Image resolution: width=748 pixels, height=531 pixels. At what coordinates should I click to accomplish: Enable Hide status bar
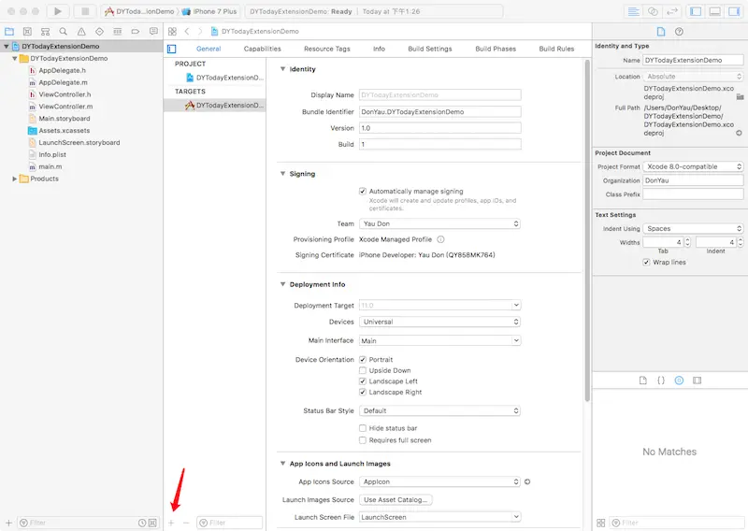pos(363,428)
